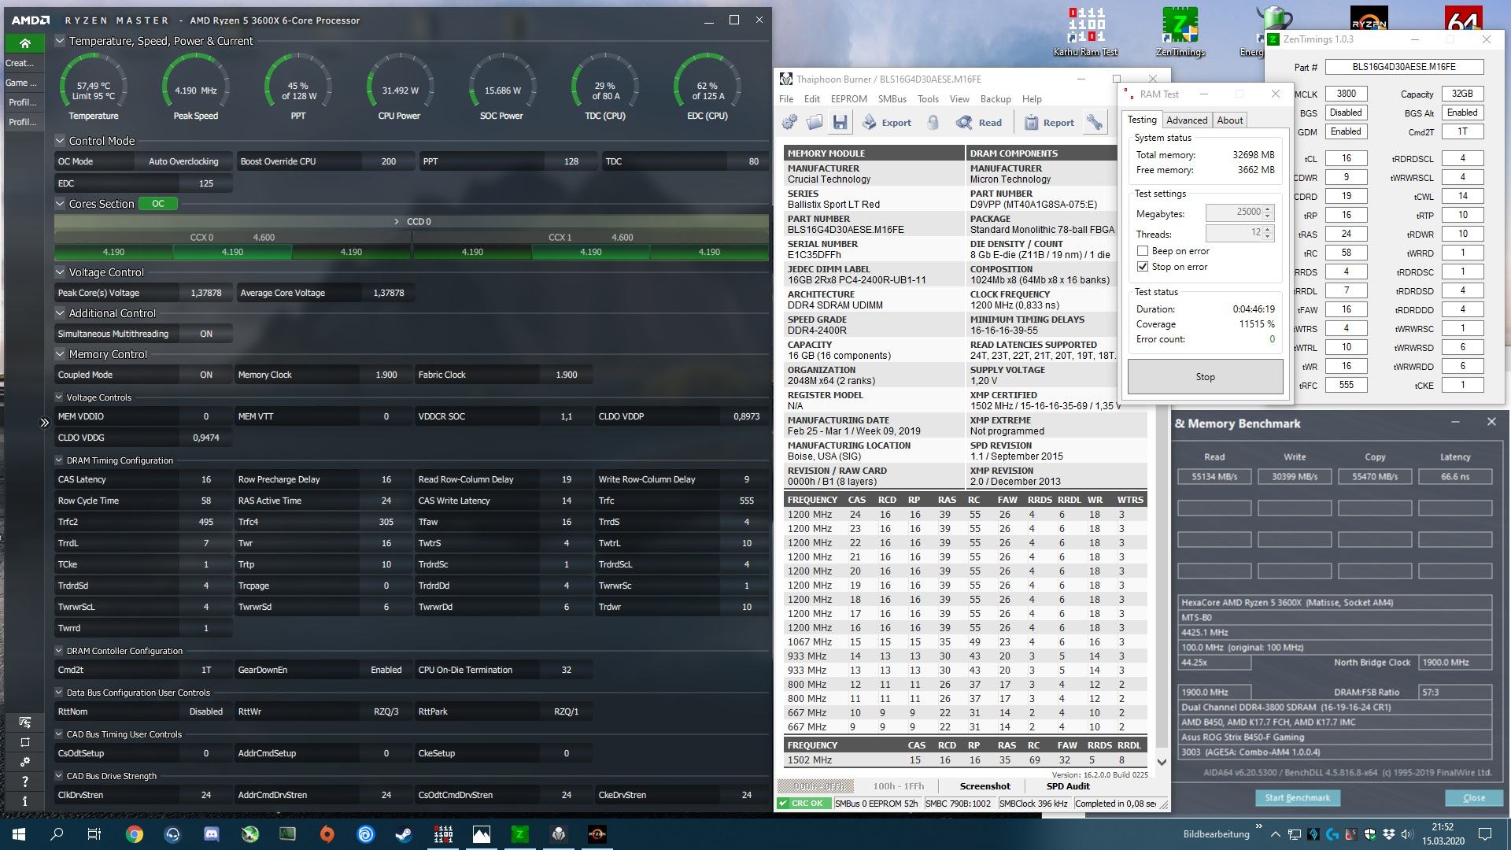1511x850 pixels.
Task: Open Steam from the taskbar
Action: tap(404, 834)
